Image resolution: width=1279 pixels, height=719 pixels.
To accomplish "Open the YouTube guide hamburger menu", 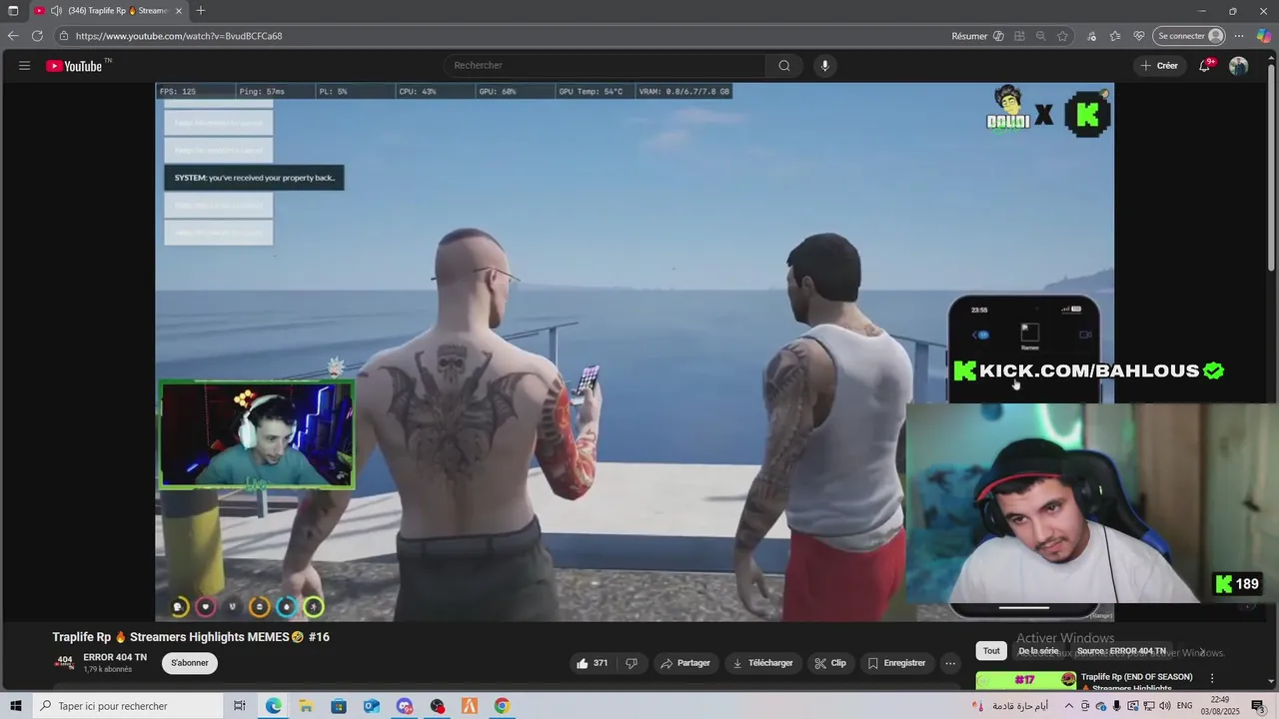I will 24,66.
